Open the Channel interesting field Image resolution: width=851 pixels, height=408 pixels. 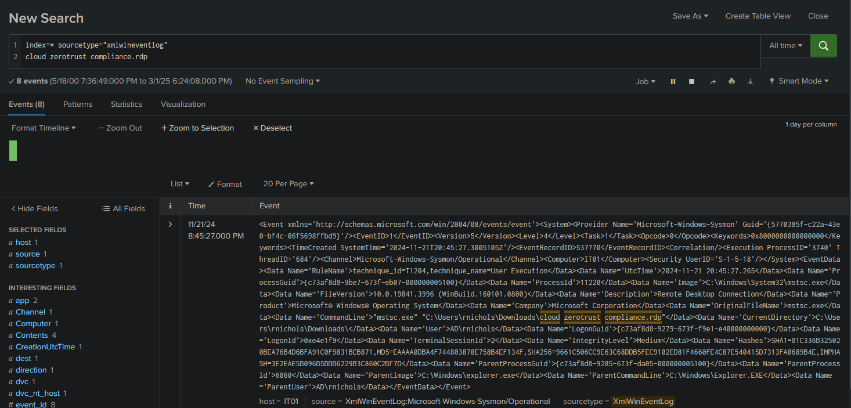click(31, 312)
